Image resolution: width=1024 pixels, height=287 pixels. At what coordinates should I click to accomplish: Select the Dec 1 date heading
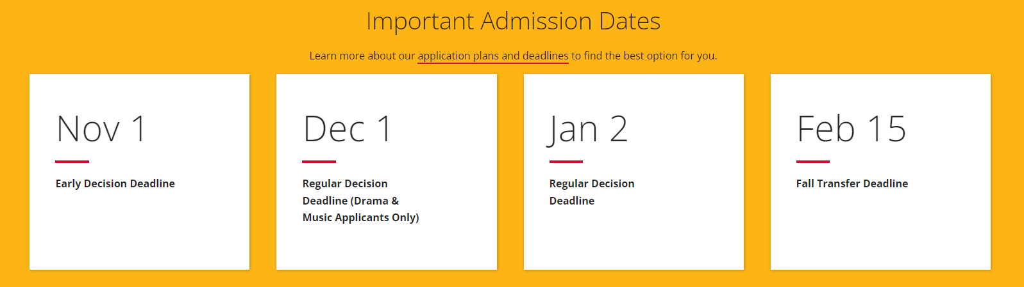click(x=347, y=128)
